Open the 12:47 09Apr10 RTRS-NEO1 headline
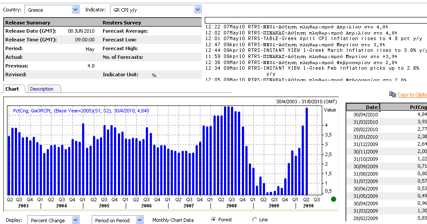427x224 pixels. [x=295, y=44]
